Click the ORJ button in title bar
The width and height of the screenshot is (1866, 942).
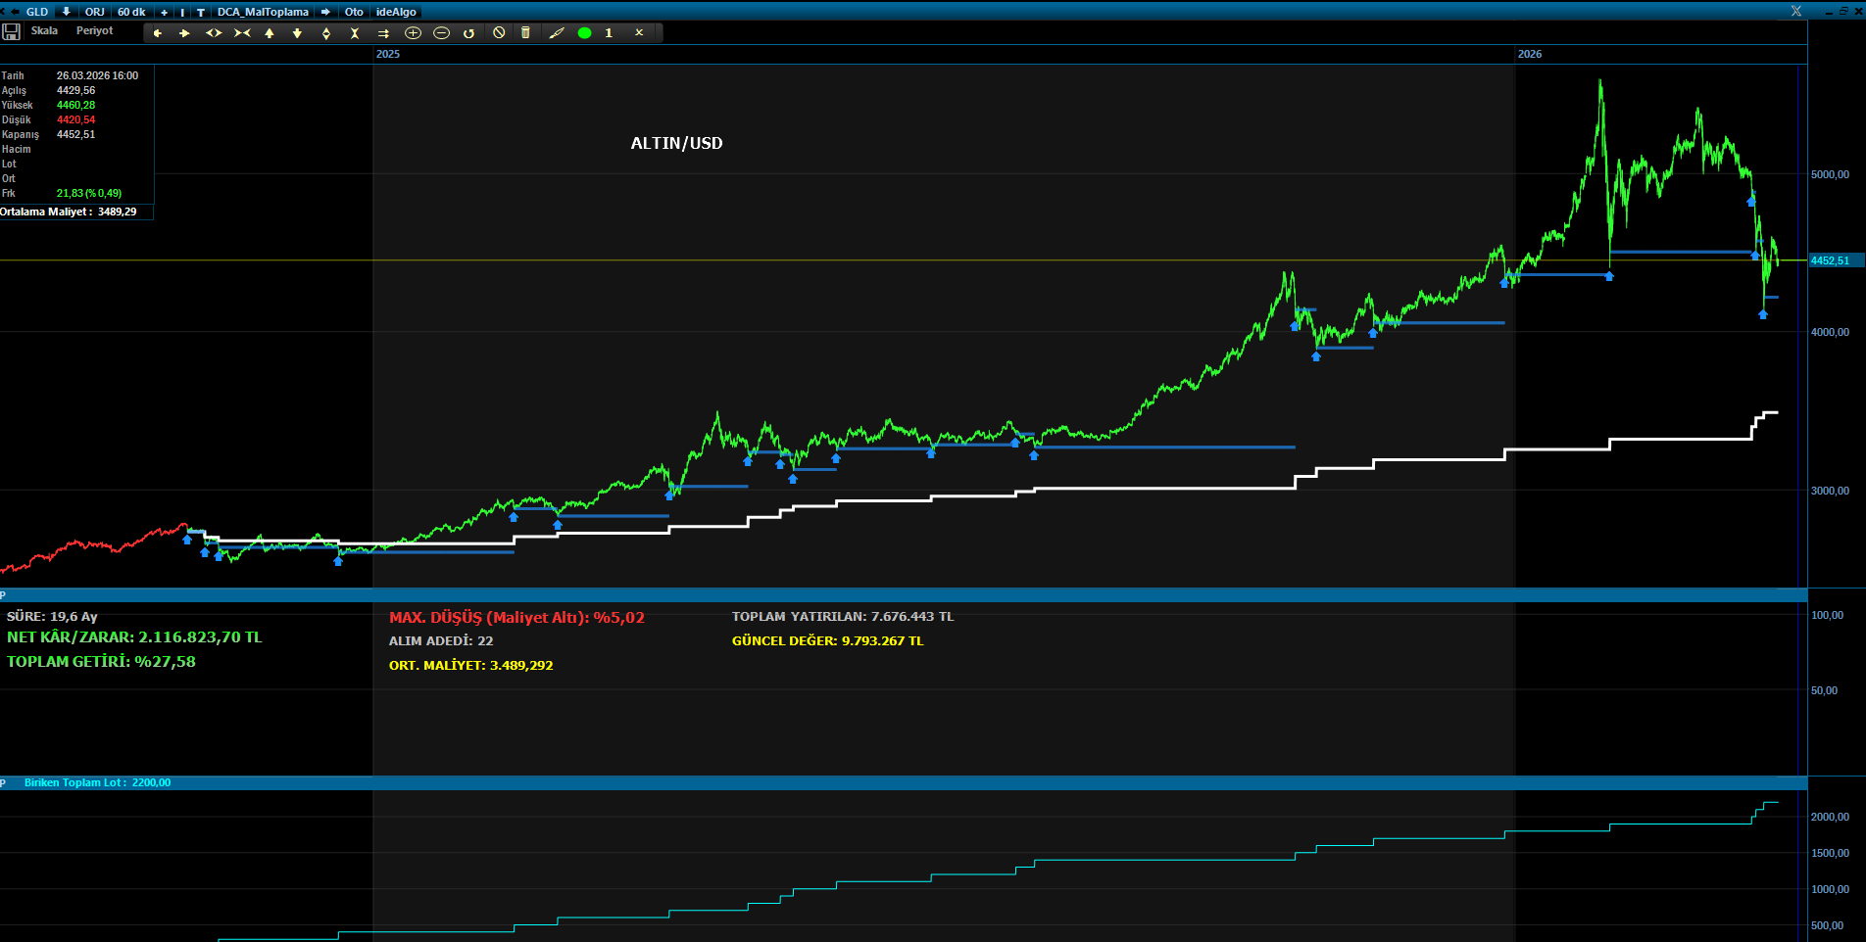point(94,12)
